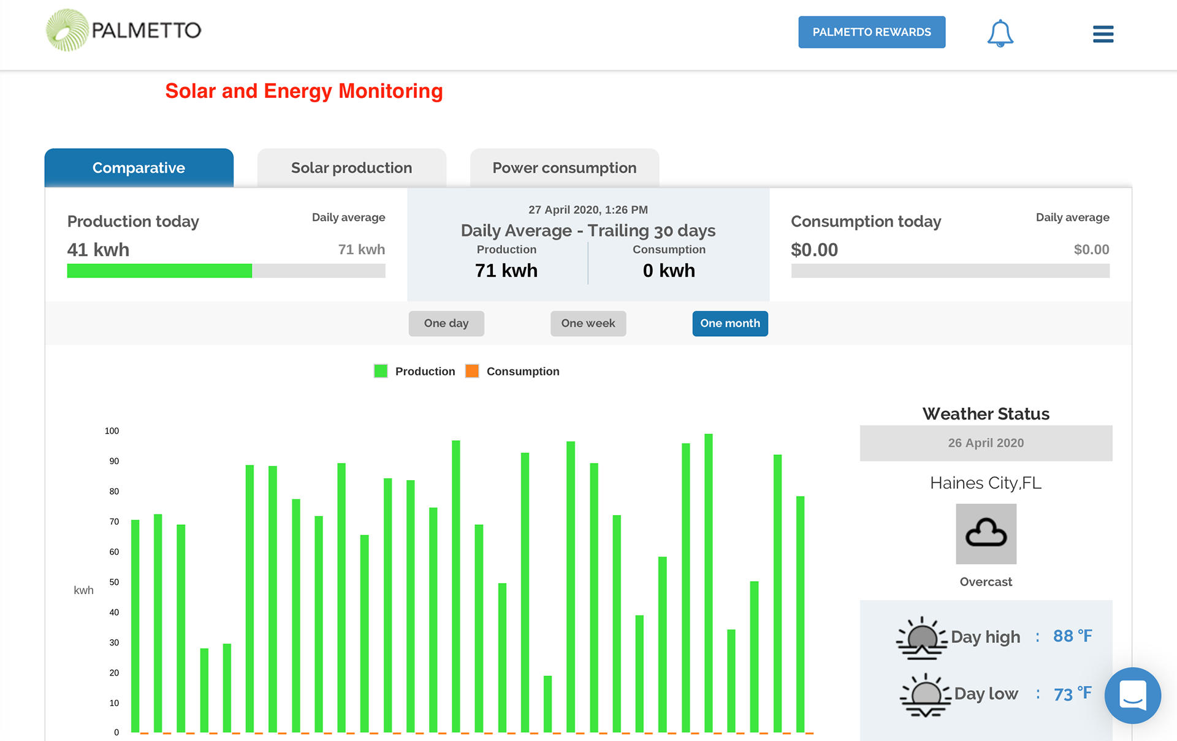Click the Palmetto logo

[123, 30]
